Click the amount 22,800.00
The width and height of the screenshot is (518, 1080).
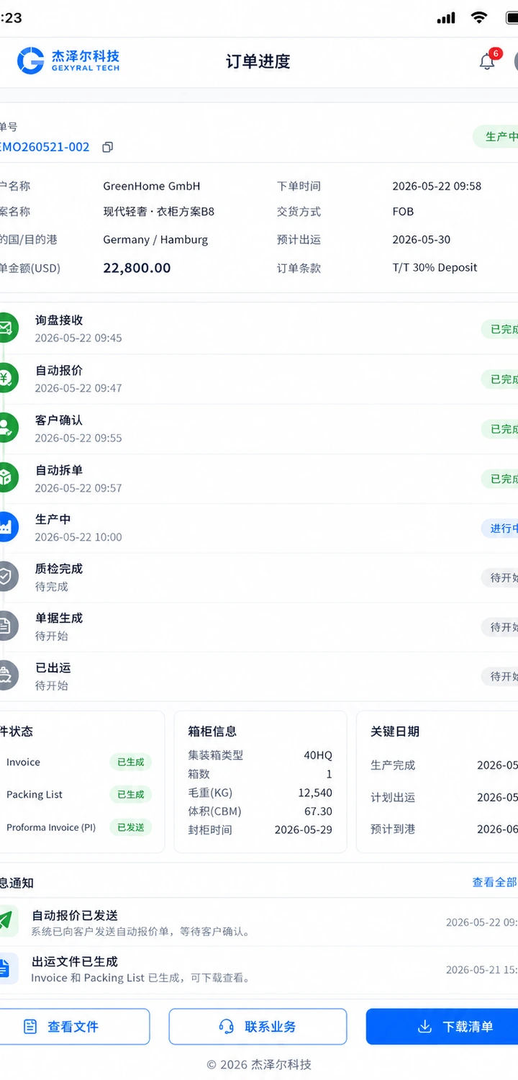(x=137, y=268)
